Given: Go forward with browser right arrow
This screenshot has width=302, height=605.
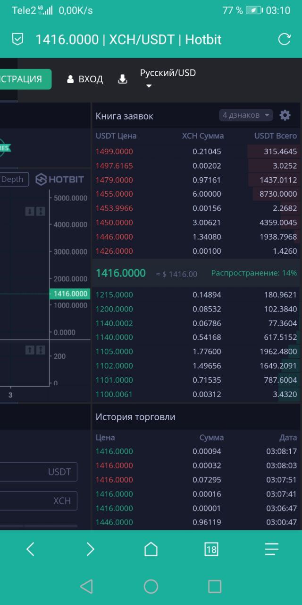Looking at the screenshot, I should pos(90,549).
